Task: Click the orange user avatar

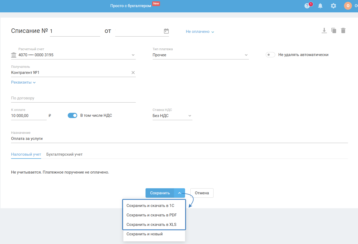Action: (348, 6)
